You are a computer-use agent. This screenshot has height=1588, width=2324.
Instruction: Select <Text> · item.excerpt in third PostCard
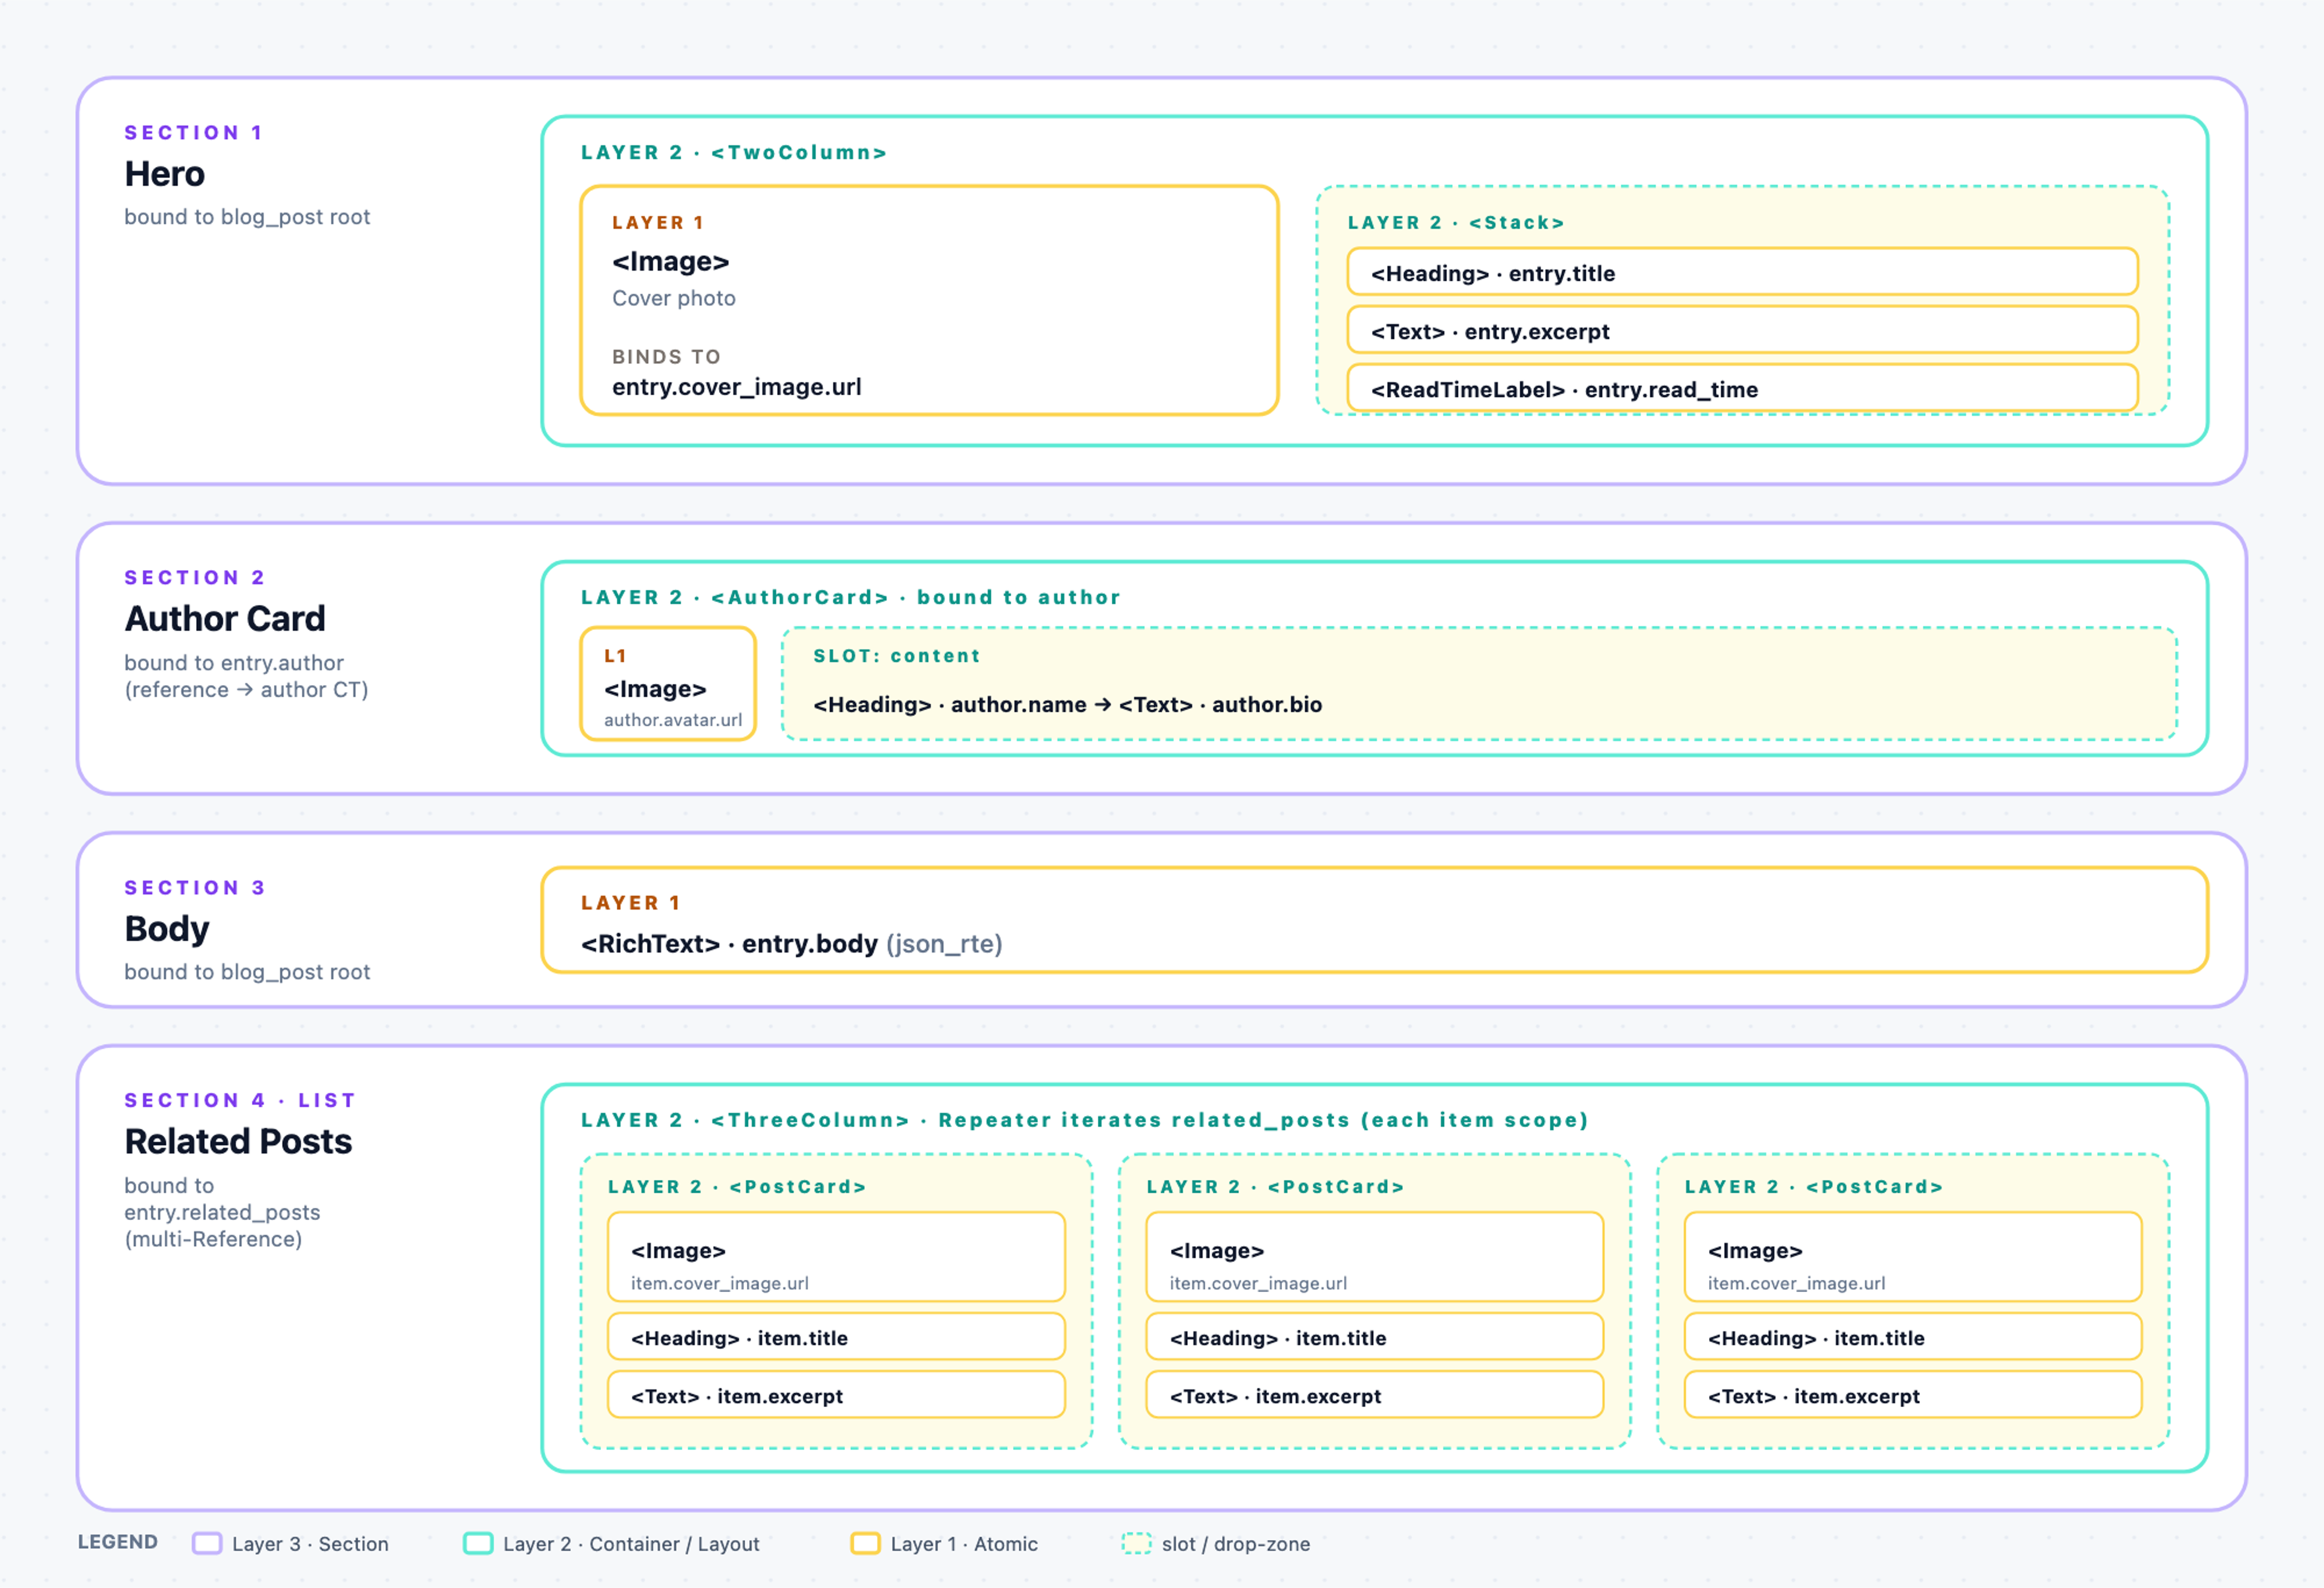coord(1912,1395)
